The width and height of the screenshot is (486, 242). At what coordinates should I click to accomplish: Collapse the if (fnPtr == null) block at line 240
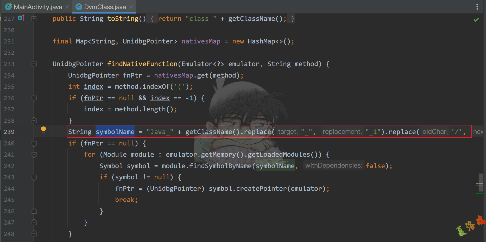tap(34, 143)
